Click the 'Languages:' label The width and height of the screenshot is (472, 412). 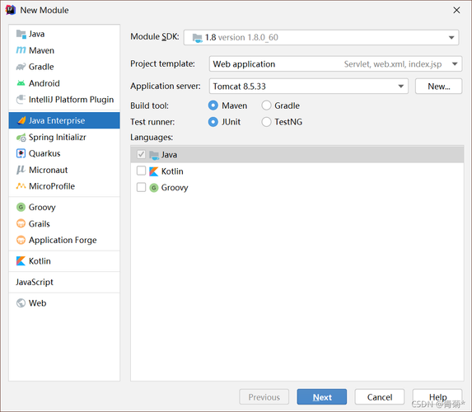tap(152, 138)
